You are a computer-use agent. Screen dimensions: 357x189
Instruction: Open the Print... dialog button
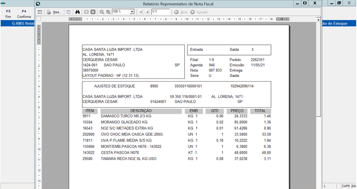tap(57, 12)
